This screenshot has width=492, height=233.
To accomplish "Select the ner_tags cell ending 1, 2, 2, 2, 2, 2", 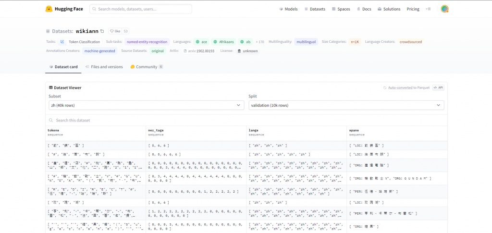I will 196,192.
